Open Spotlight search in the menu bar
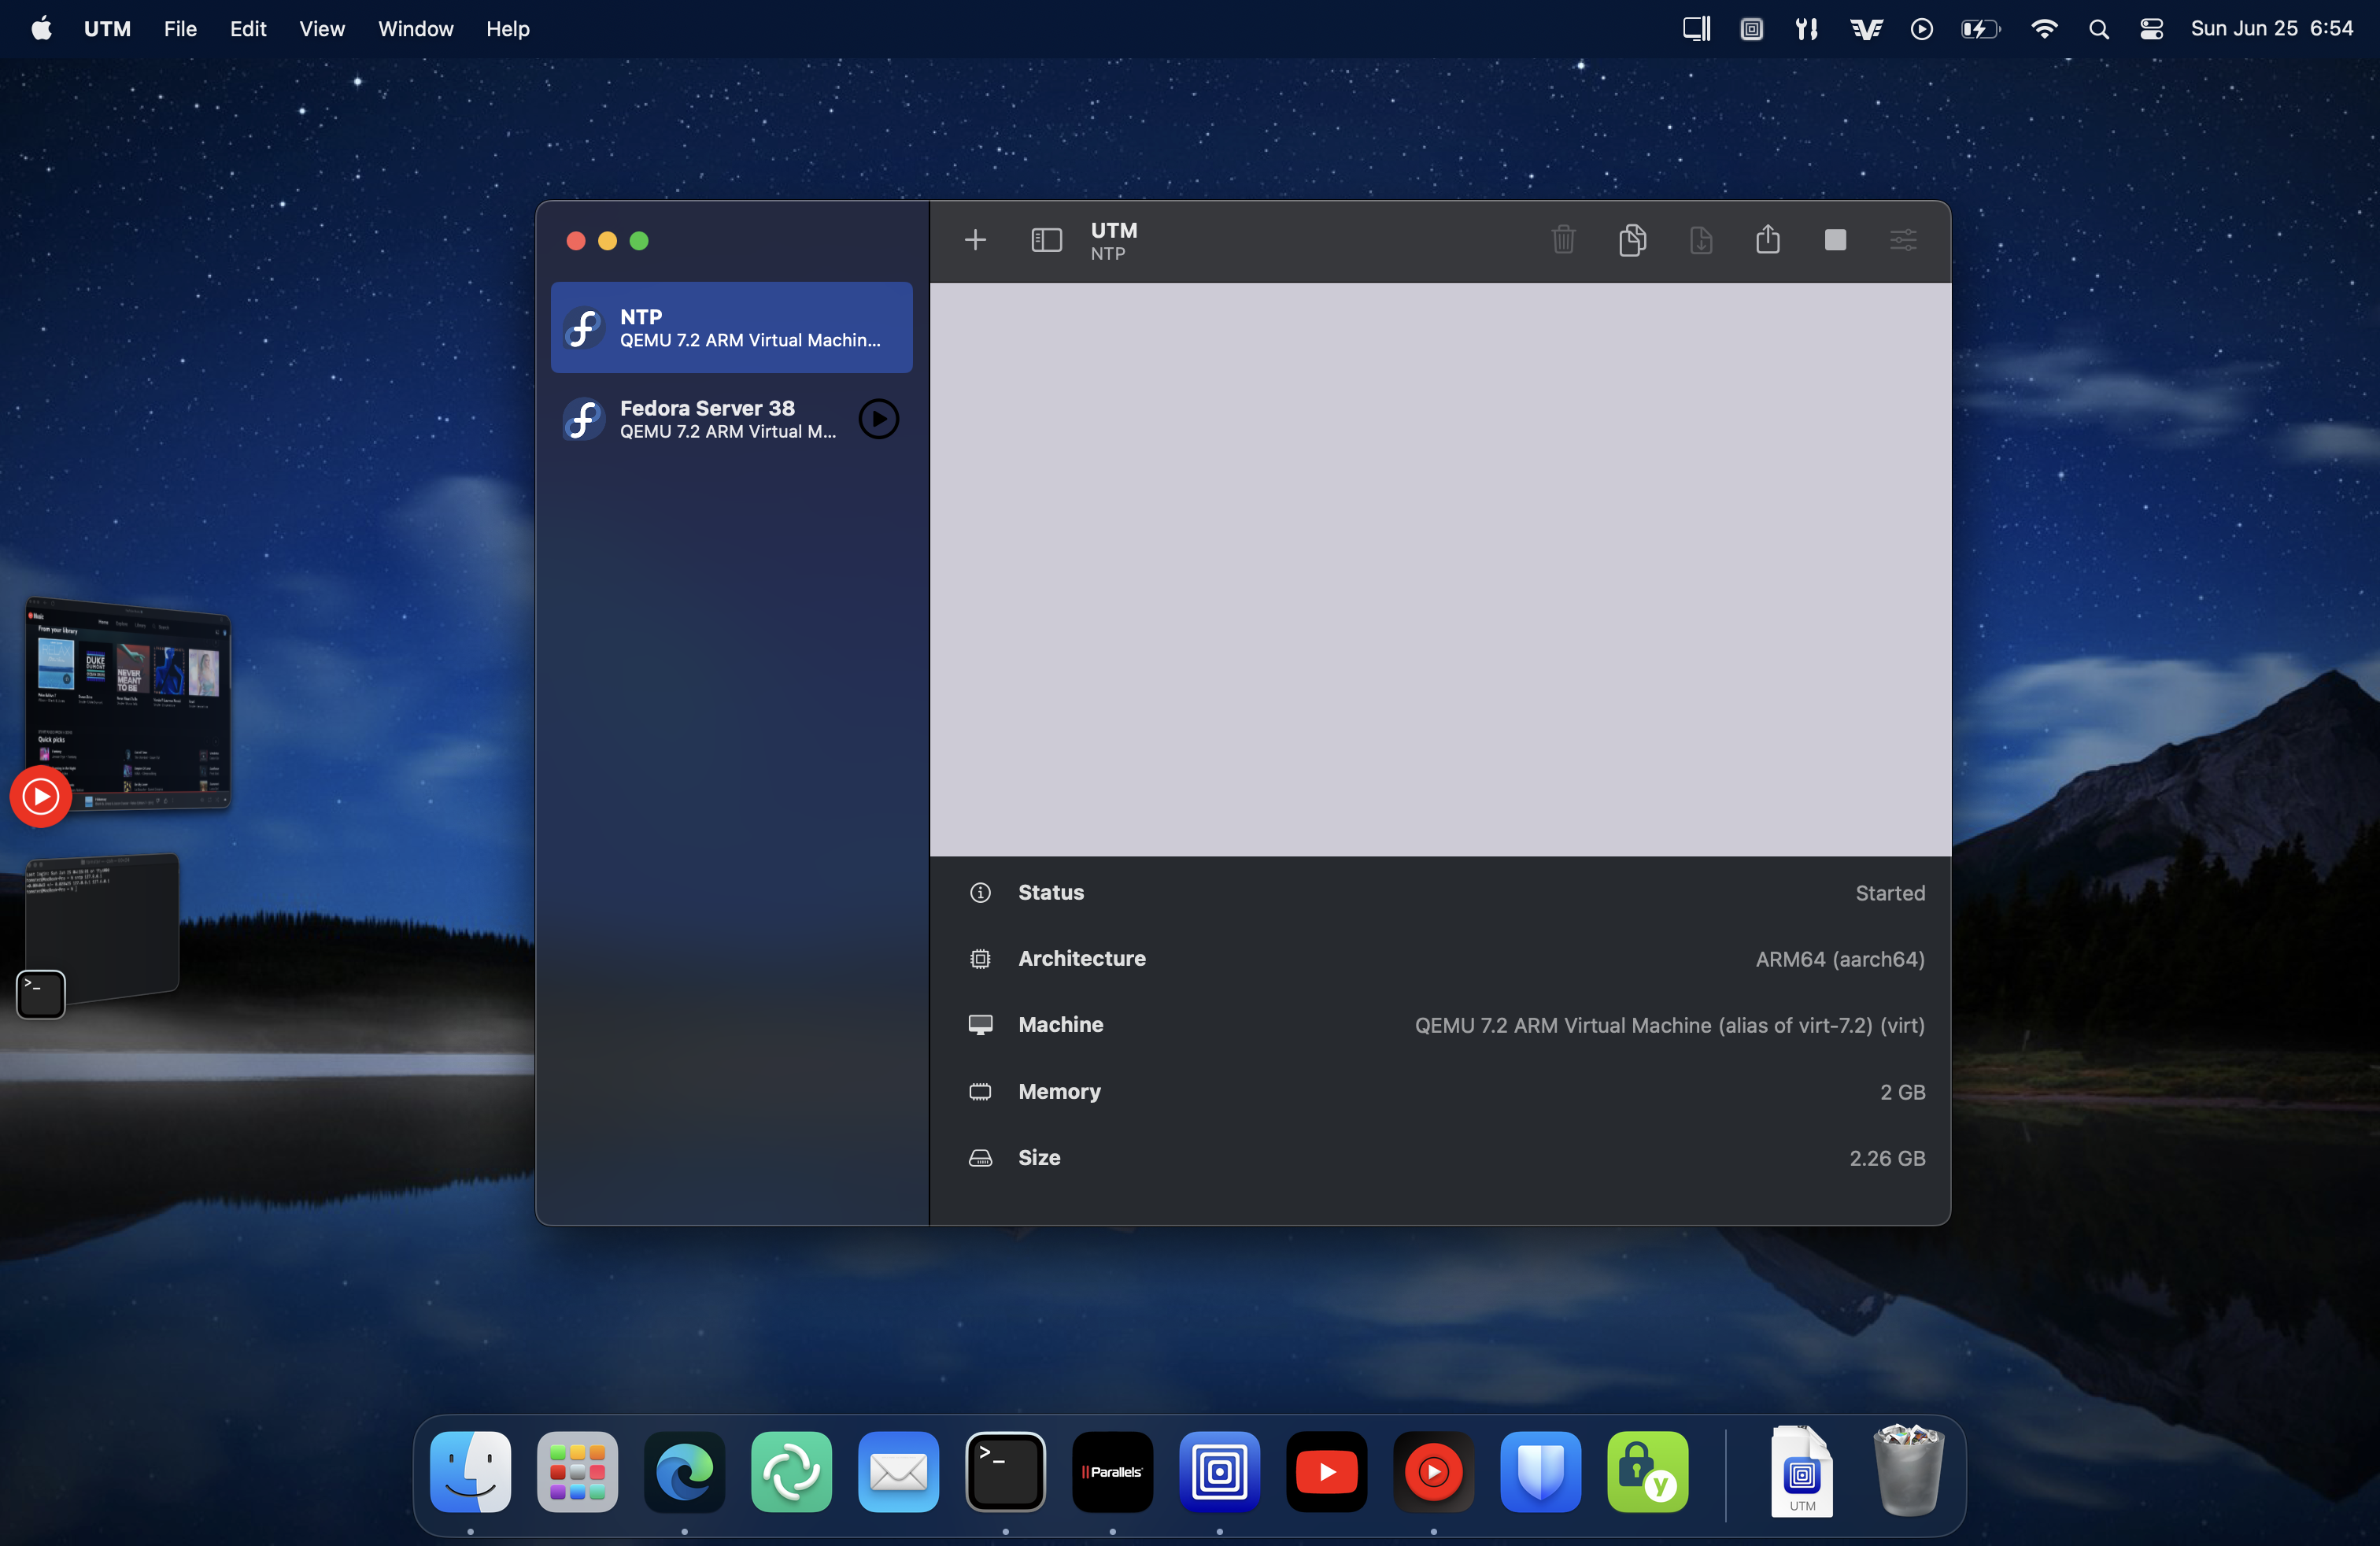Image resolution: width=2380 pixels, height=1546 pixels. [2098, 28]
